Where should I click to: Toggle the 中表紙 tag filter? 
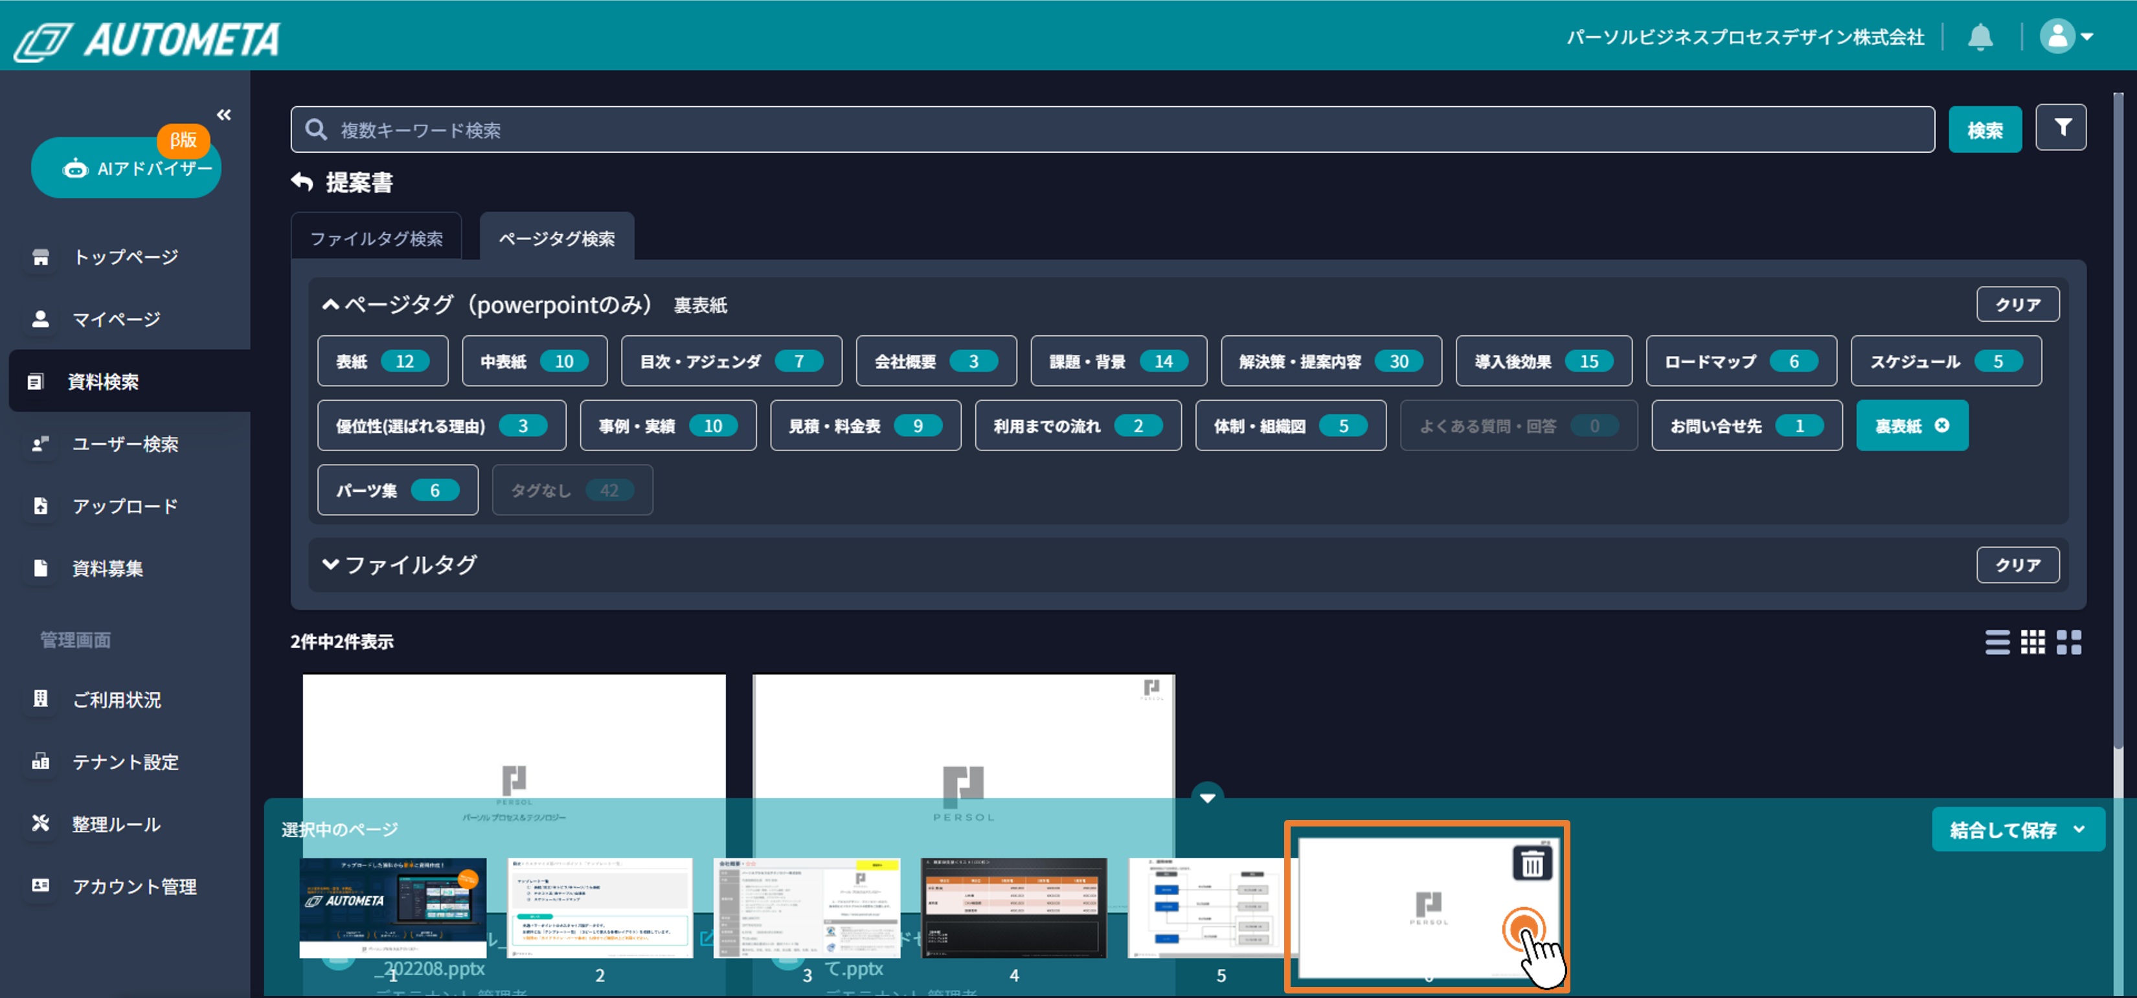(534, 360)
